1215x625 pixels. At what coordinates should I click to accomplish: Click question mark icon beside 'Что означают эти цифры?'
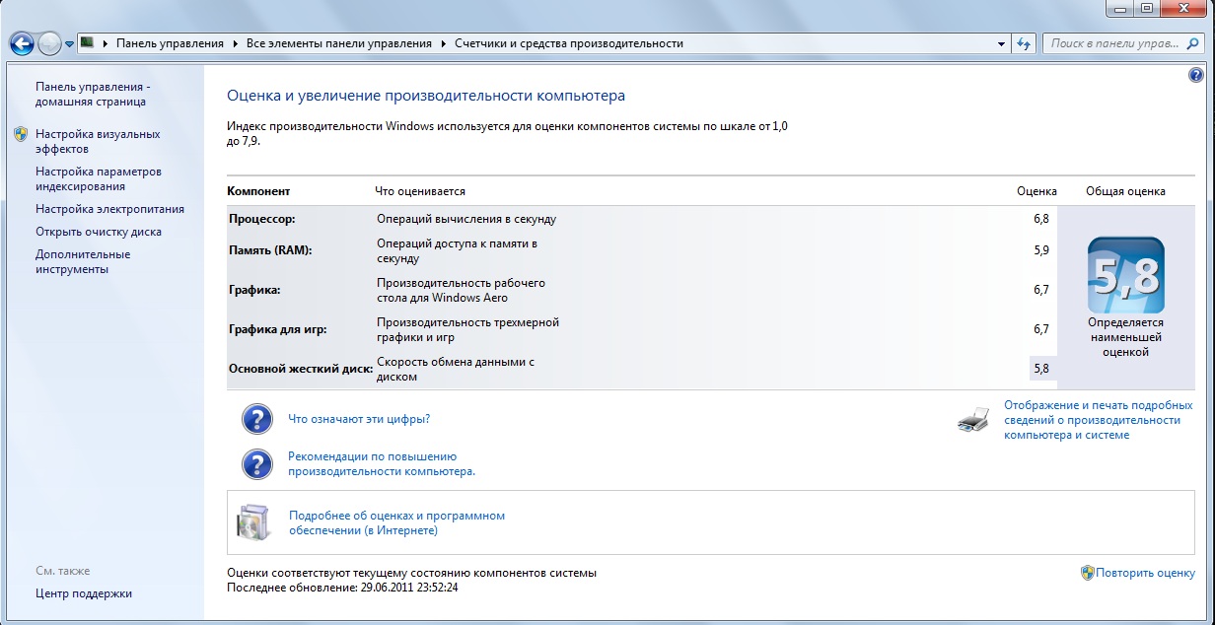pos(256,419)
